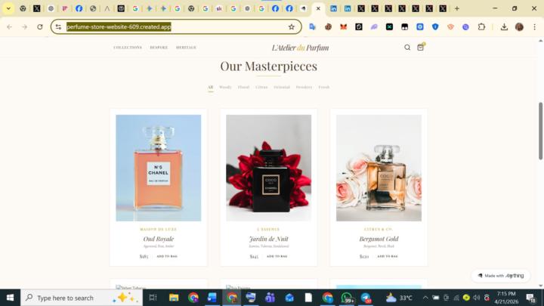The image size is (544, 306).
Task: Open the volume icon in system tray
Action: point(476,298)
